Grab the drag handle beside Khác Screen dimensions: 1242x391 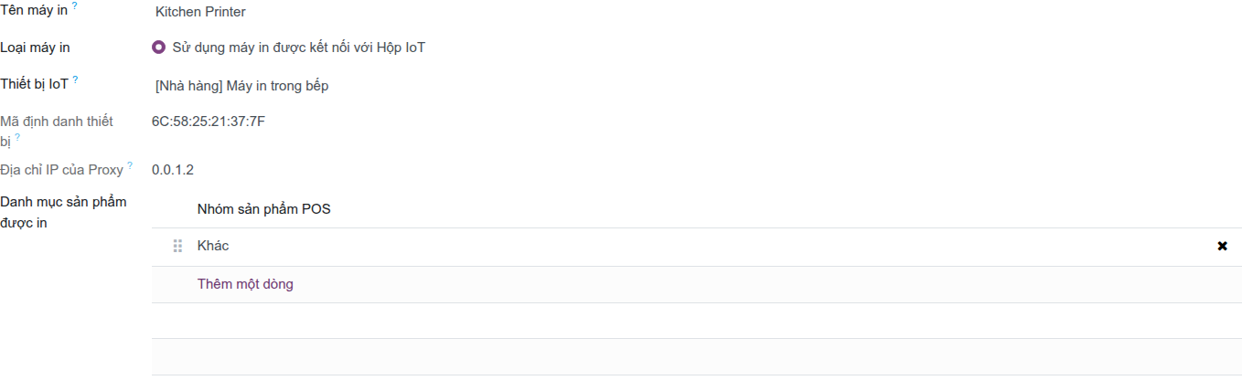(178, 247)
